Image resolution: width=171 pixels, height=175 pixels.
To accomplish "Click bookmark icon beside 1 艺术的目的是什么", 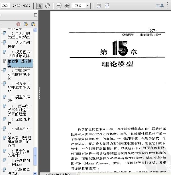I will pos(5,151).
